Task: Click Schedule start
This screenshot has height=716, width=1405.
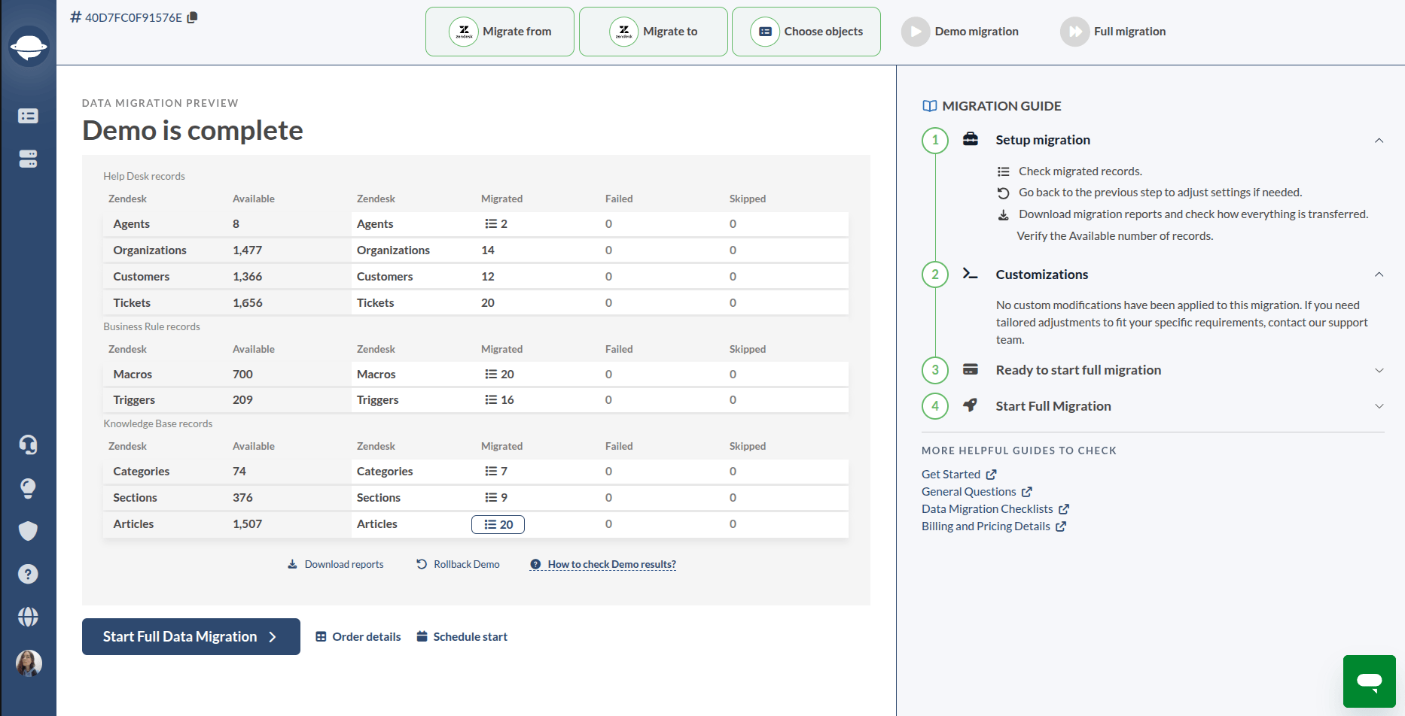Action: coord(462,637)
